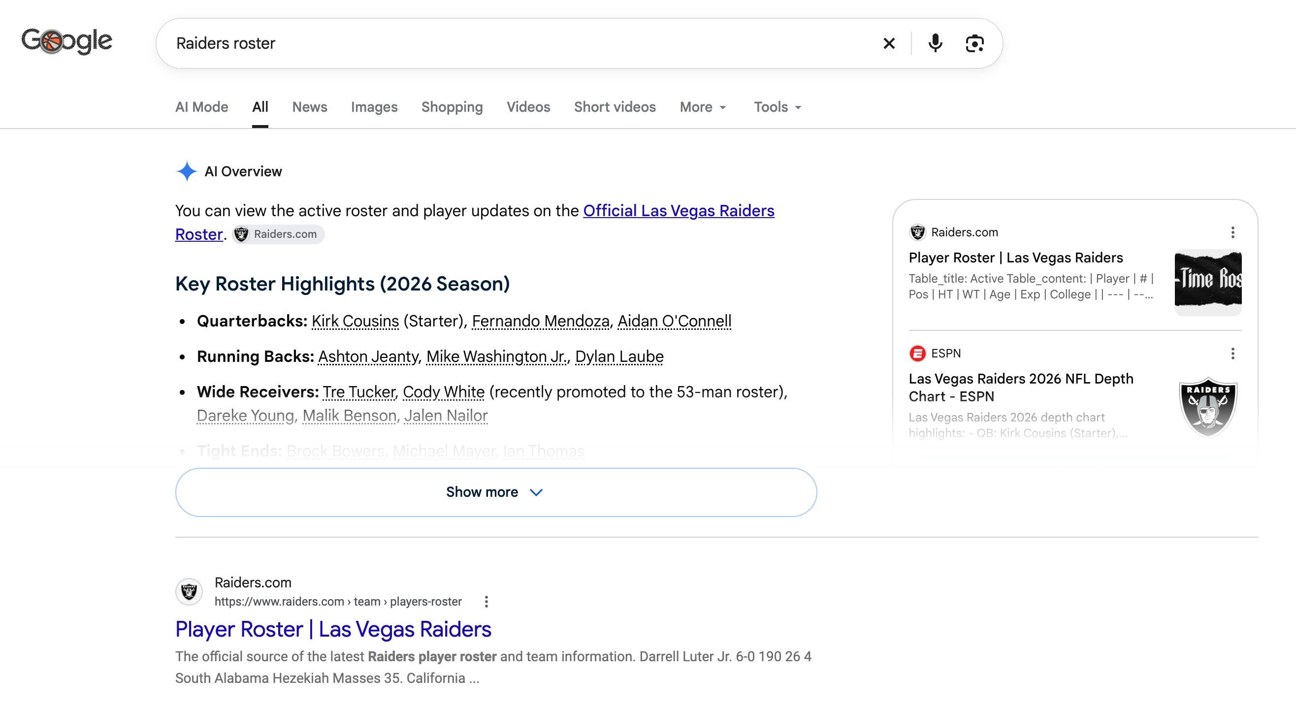Expand AI Overview with Show more
This screenshot has height=708, width=1296.
(495, 492)
